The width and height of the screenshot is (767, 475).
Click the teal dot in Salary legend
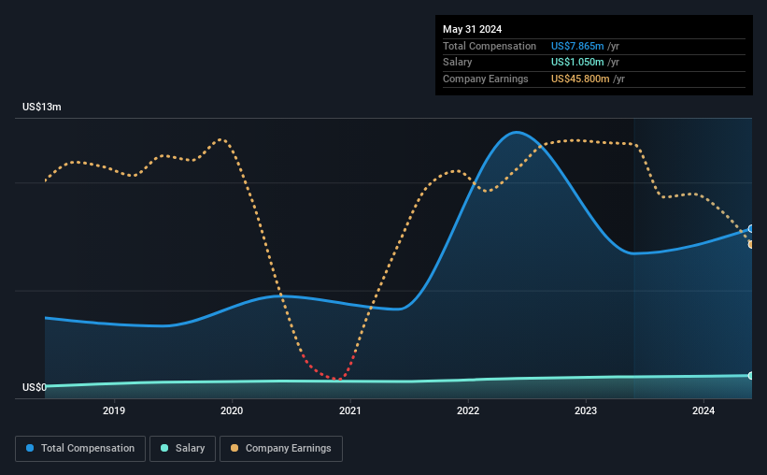click(x=164, y=448)
